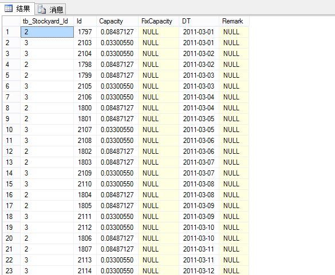The width and height of the screenshot is (335, 275).
Task: Select the Capacity column header
Action: click(x=117, y=21)
